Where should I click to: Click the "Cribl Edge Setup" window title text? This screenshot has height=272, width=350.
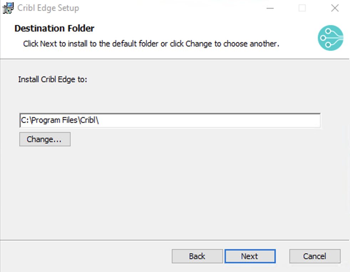48,8
